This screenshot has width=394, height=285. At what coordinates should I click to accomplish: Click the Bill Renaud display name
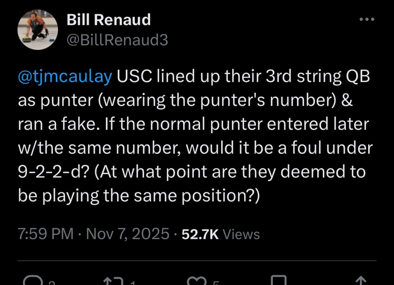[x=109, y=20]
